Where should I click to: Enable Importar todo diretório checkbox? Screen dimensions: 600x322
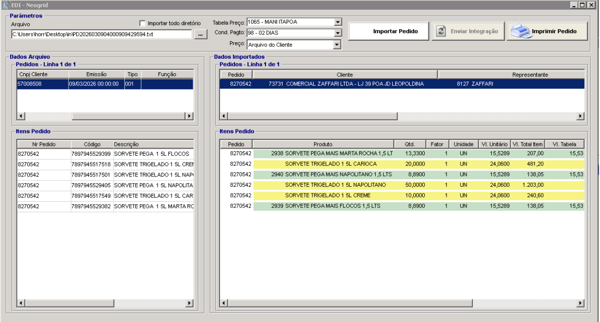coord(142,23)
